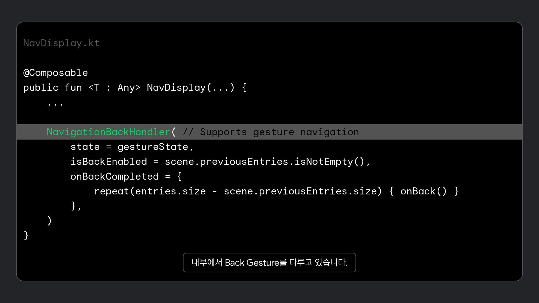This screenshot has width=539, height=303.
Task: Click the repeat function call
Action: (111, 191)
